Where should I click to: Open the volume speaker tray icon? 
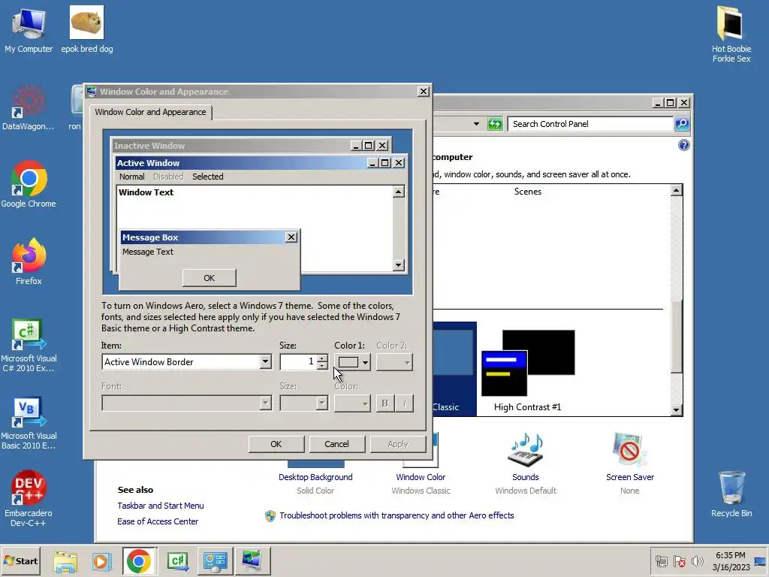[697, 560]
